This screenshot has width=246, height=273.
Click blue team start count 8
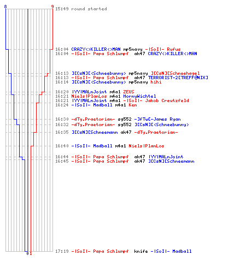(x=5, y=7)
